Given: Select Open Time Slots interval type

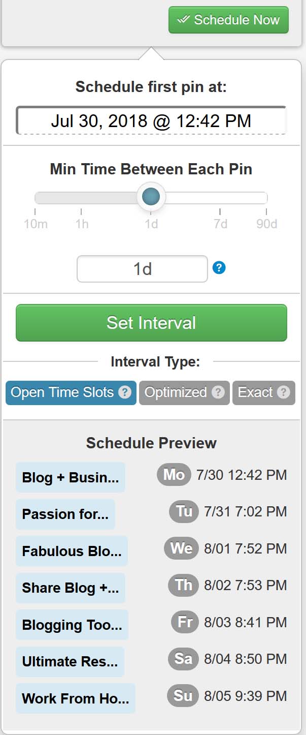Looking at the screenshot, I should pyautogui.click(x=71, y=392).
